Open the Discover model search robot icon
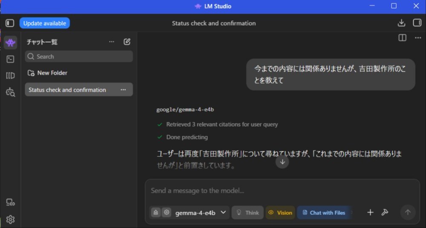The image size is (426, 228). [10, 92]
